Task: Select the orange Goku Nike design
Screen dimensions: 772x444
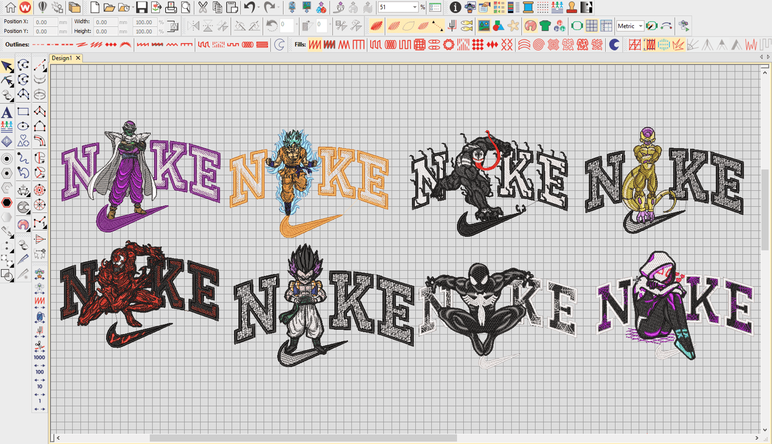Action: coord(309,182)
